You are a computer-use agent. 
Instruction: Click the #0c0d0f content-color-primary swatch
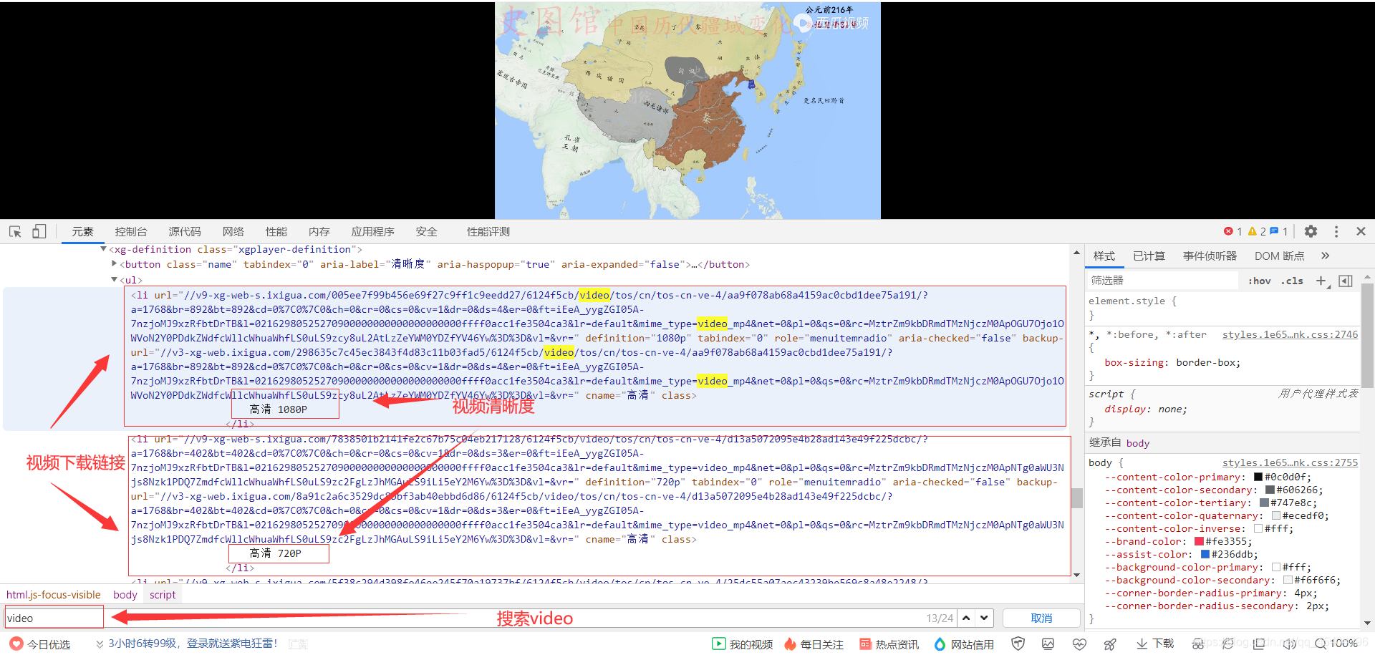(1258, 477)
